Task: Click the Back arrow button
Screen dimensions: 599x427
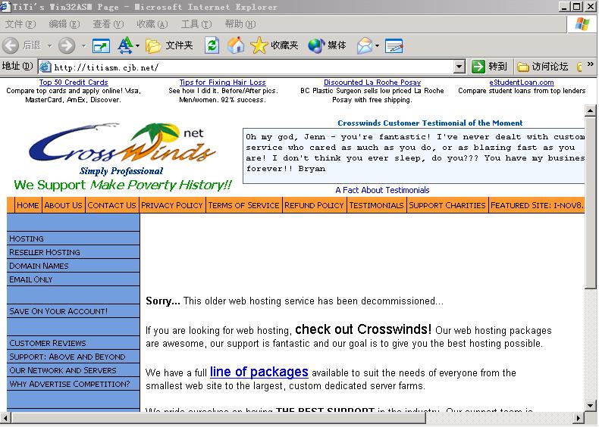Action: (11, 45)
